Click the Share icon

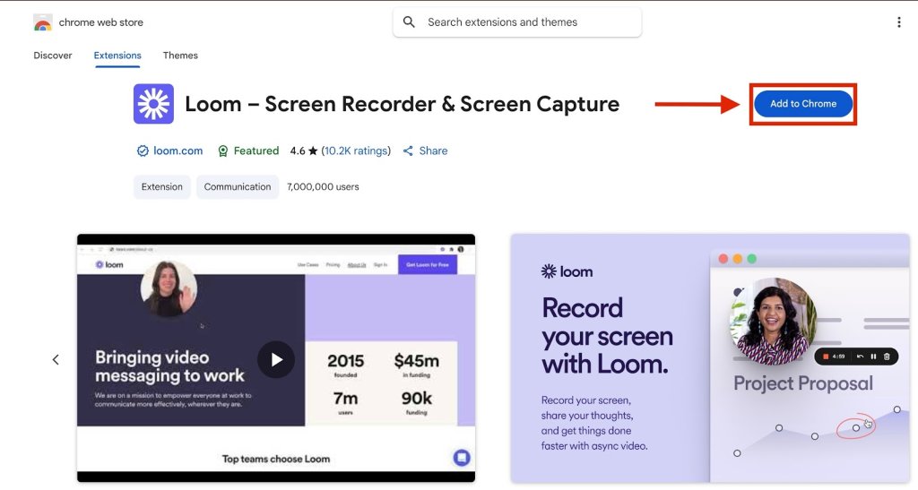pos(408,150)
